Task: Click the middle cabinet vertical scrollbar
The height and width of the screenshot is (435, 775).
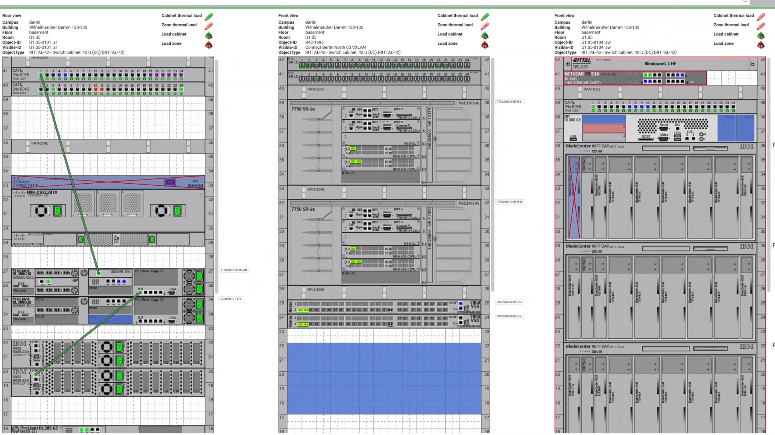Action: click(x=493, y=175)
